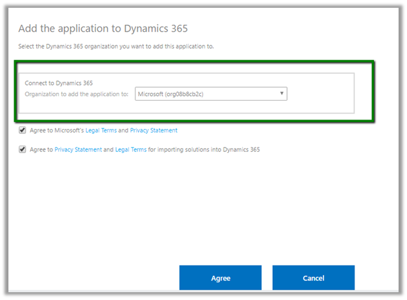Click the dropdown arrow beside Microsoft (org08b8cb2c)
The height and width of the screenshot is (300, 407).
[x=281, y=94]
